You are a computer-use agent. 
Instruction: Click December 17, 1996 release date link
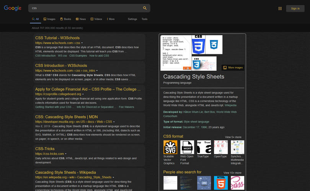(195, 127)
